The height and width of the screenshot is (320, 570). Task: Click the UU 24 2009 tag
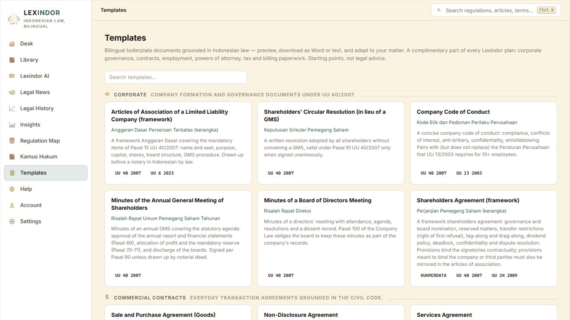[x=505, y=276]
